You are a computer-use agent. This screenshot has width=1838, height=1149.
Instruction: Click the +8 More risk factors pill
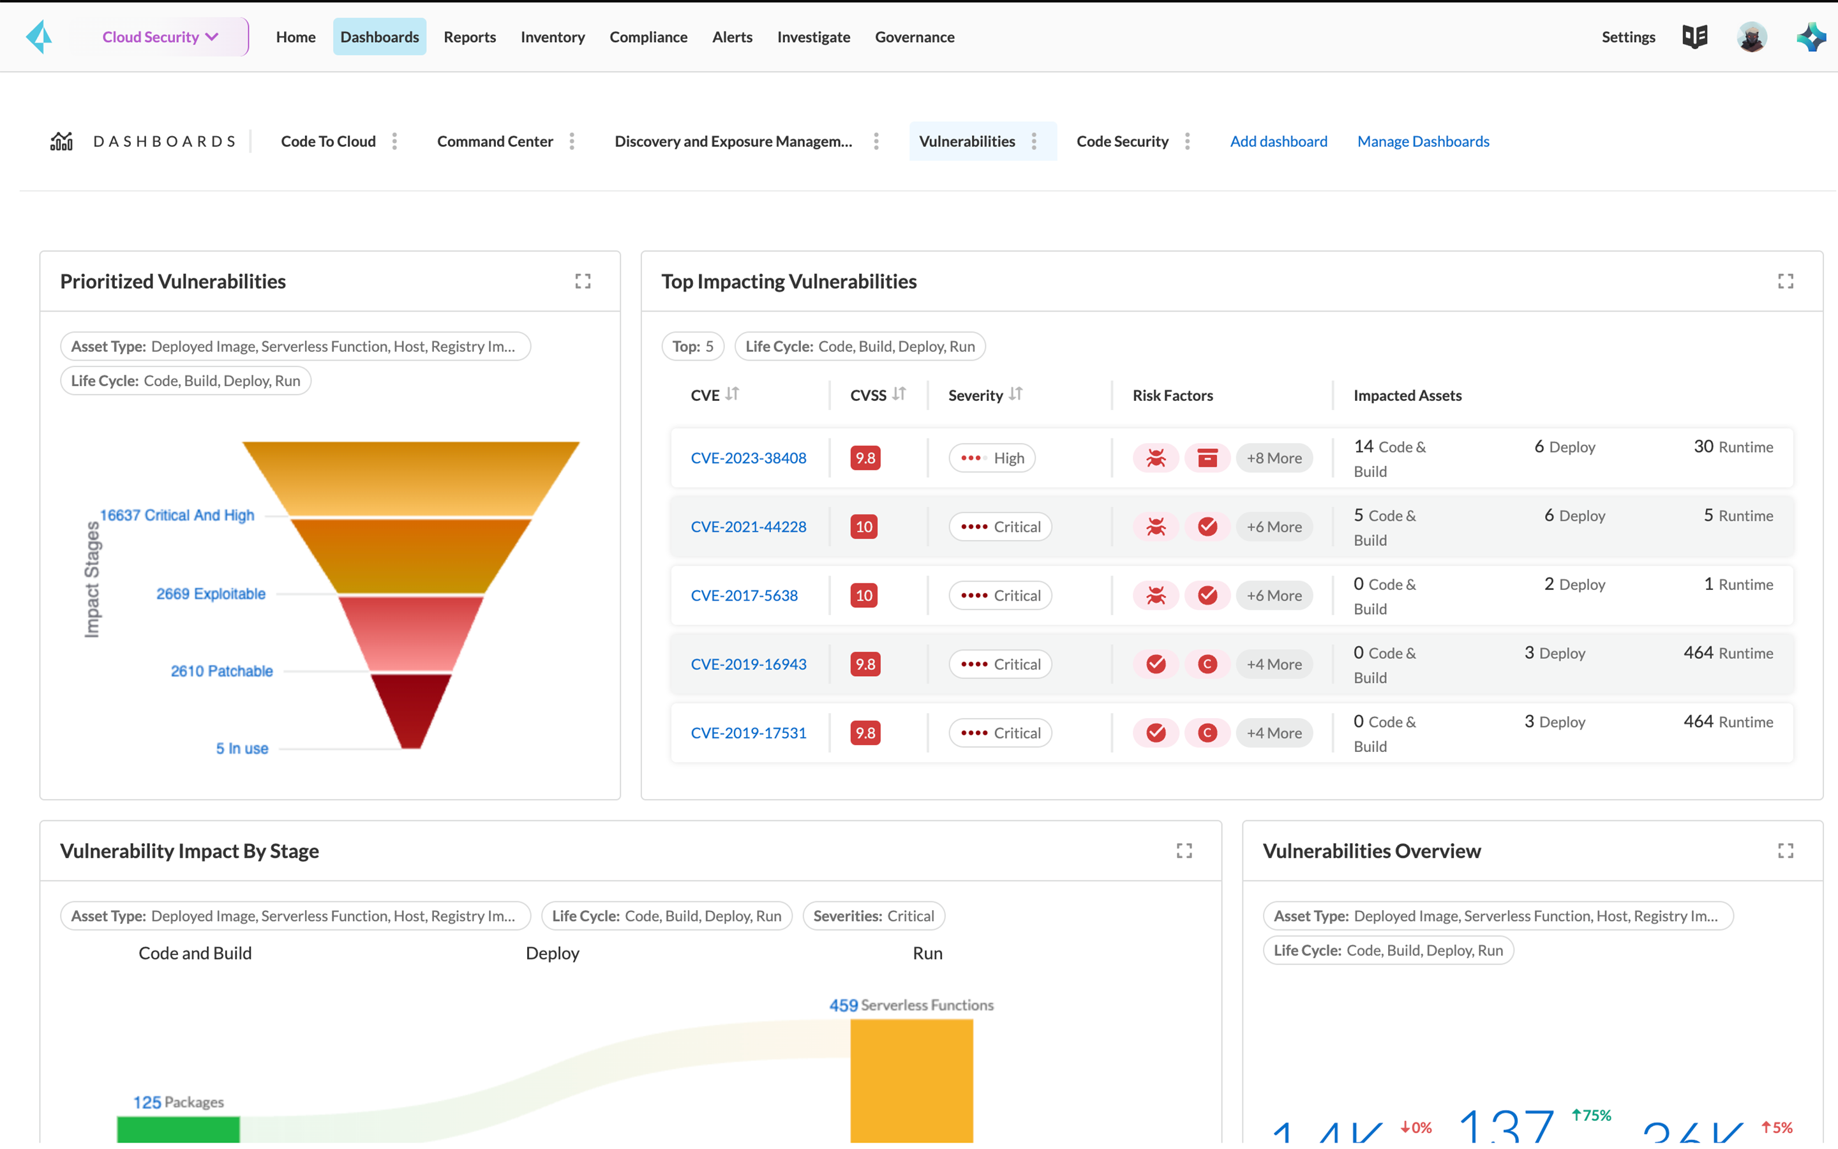click(1274, 458)
